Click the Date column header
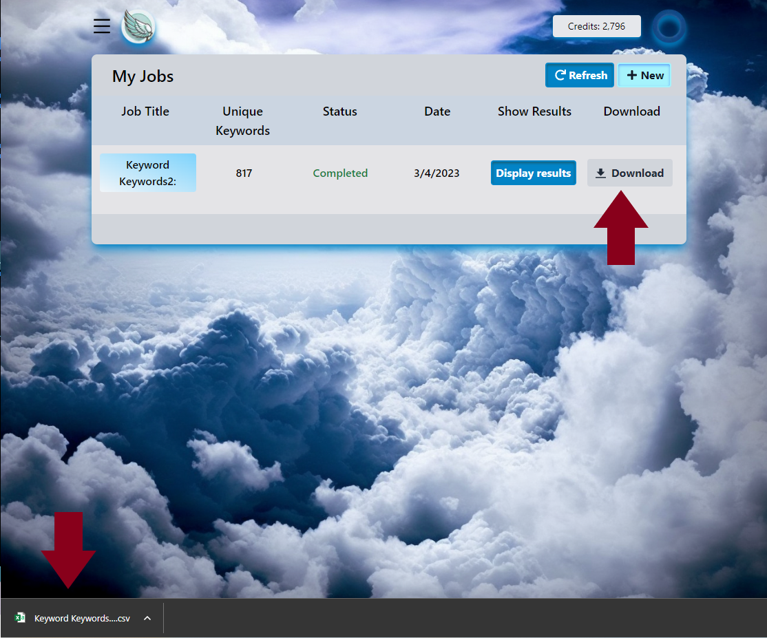Viewport: 767px width, 638px height. click(x=437, y=111)
